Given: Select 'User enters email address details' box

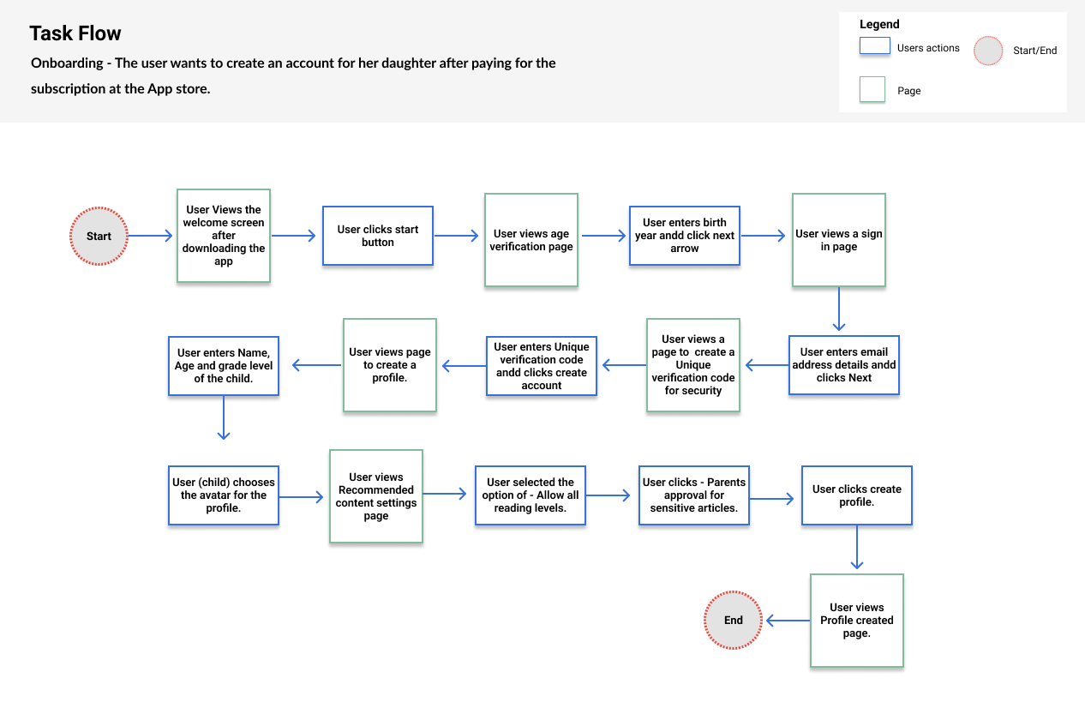Looking at the screenshot, I should pos(844,364).
